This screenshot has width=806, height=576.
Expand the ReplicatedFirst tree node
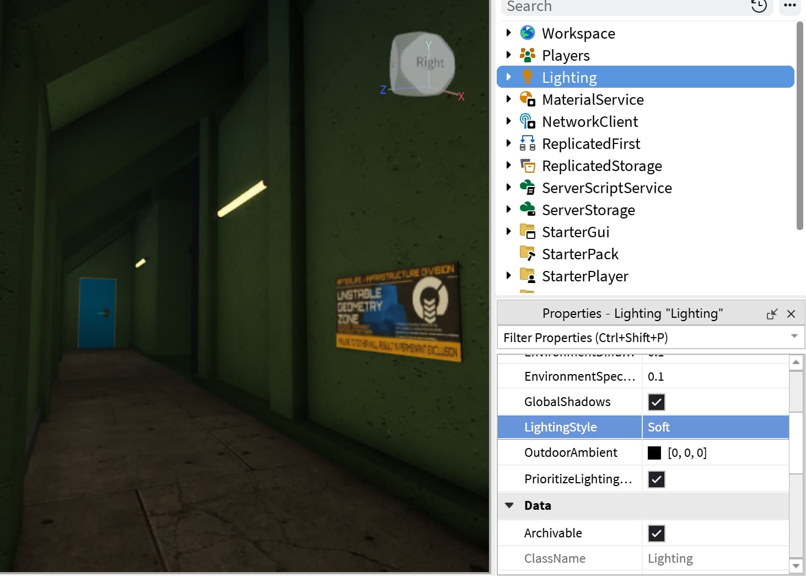click(x=508, y=143)
